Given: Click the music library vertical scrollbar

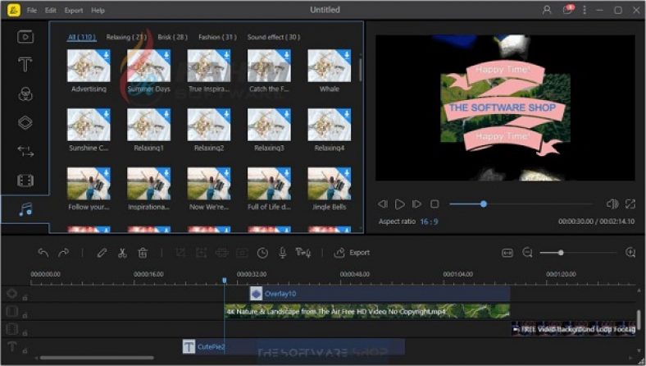Looking at the screenshot, I should point(360,70).
